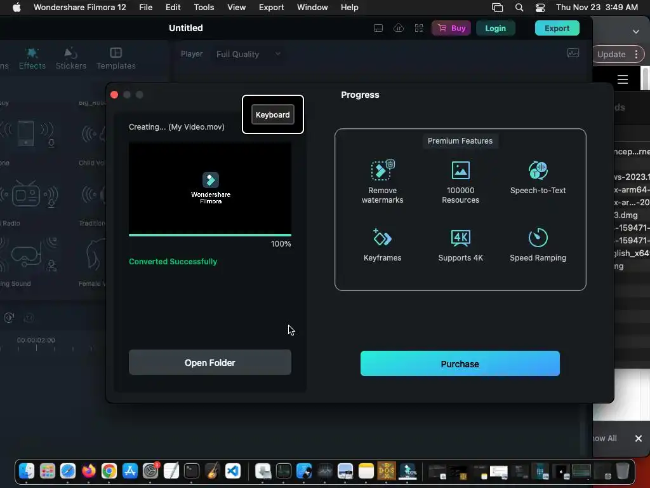Switch to the Effects tab

click(x=32, y=58)
